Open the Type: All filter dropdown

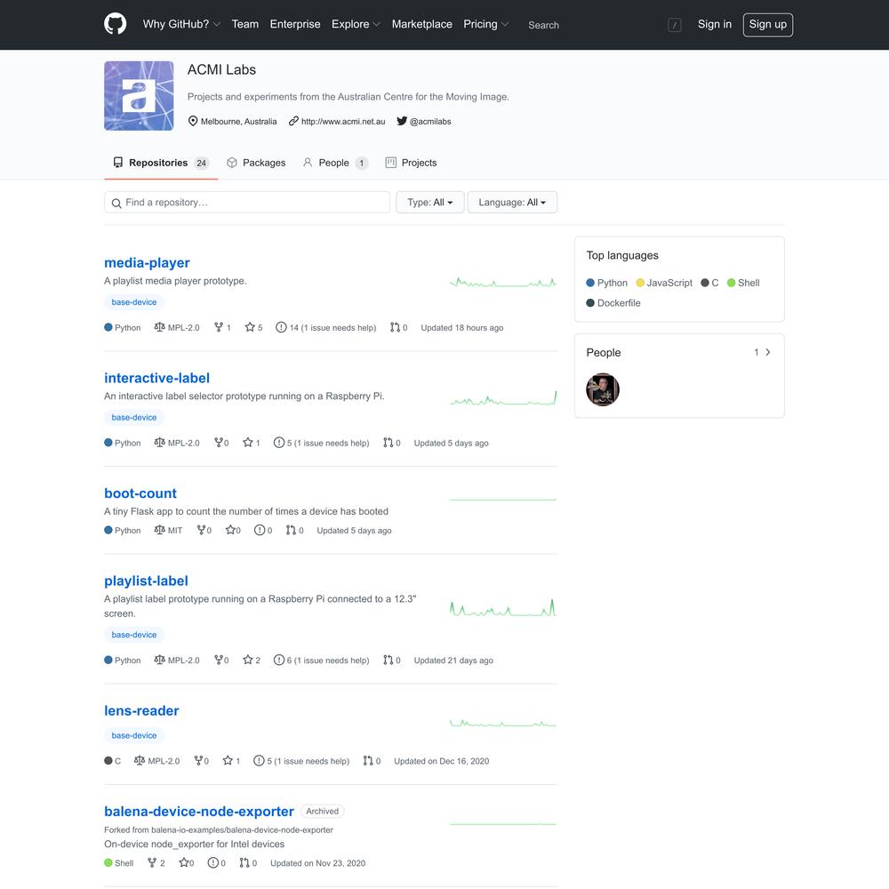coord(429,203)
